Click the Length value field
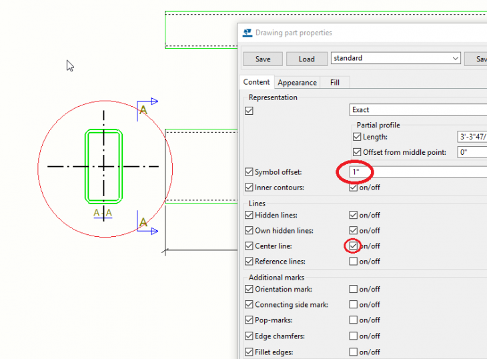487x359 pixels. pyautogui.click(x=472, y=137)
